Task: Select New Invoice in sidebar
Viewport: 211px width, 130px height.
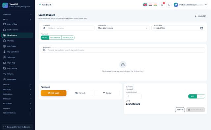Action: [x=17, y=35]
